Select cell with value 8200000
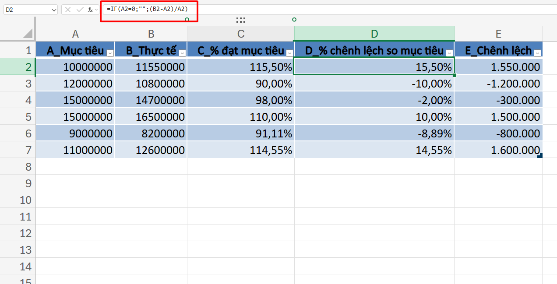This screenshot has height=284, width=557. [151, 133]
